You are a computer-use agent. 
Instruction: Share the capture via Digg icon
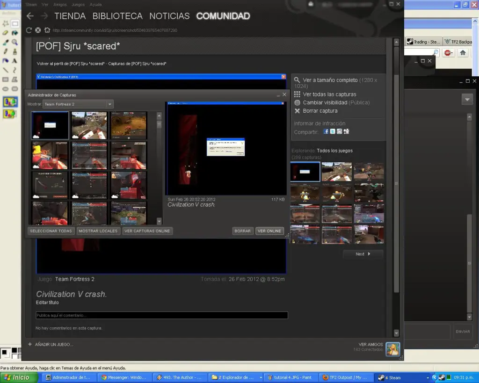click(x=346, y=131)
